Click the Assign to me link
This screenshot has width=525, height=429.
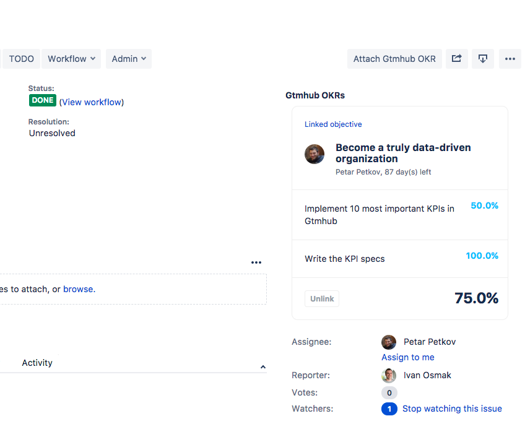coord(408,357)
